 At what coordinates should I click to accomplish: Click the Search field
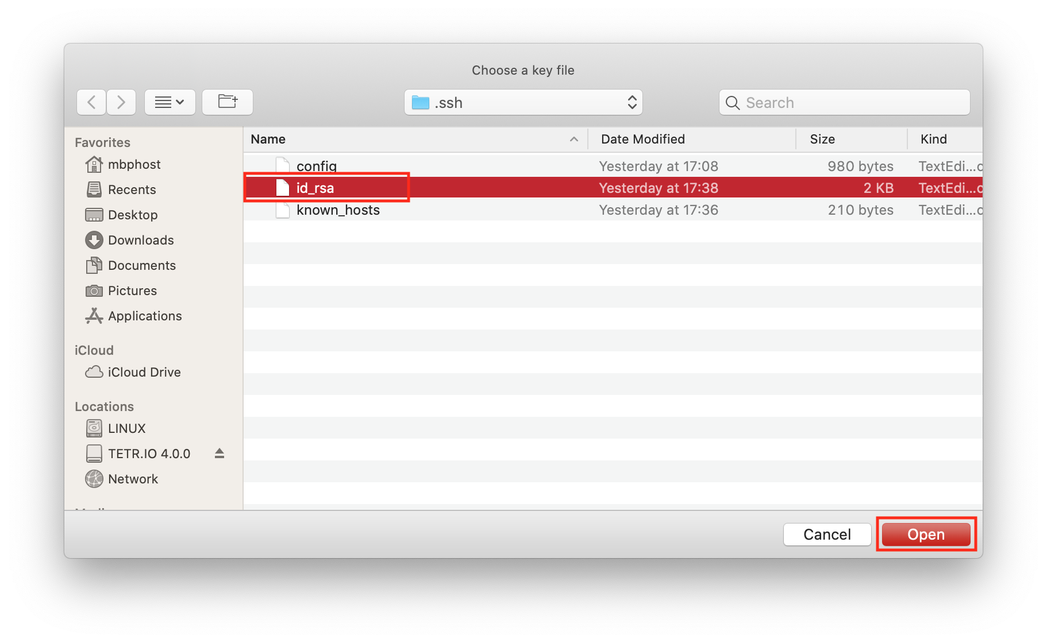click(845, 102)
